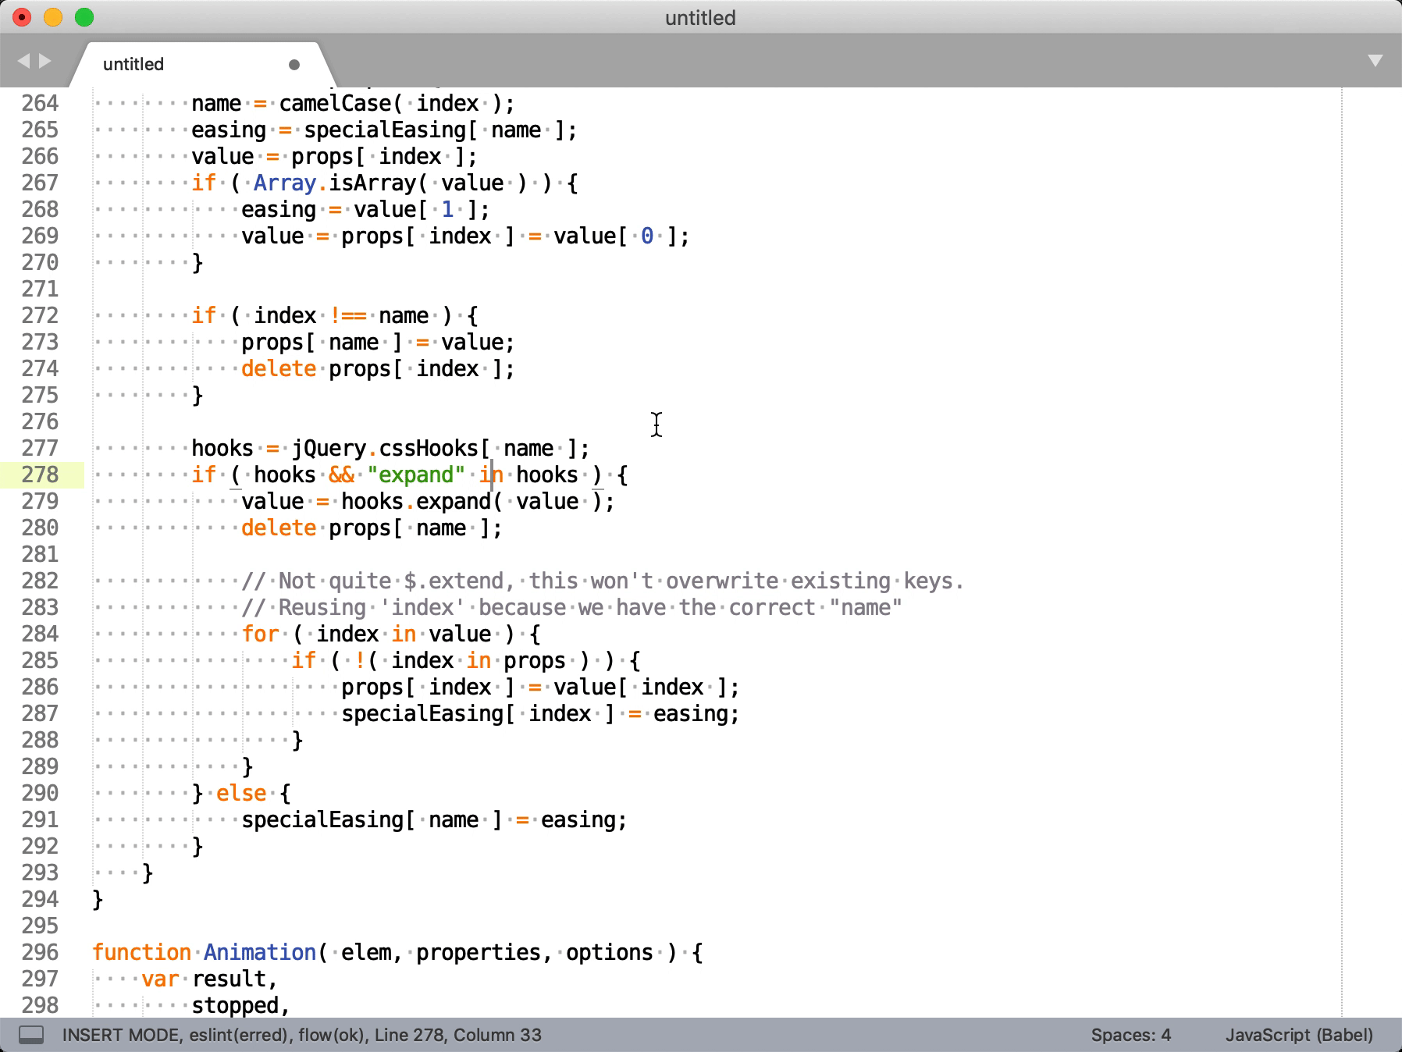Click the window title untitled
This screenshot has height=1052, width=1402.
pos(700,18)
